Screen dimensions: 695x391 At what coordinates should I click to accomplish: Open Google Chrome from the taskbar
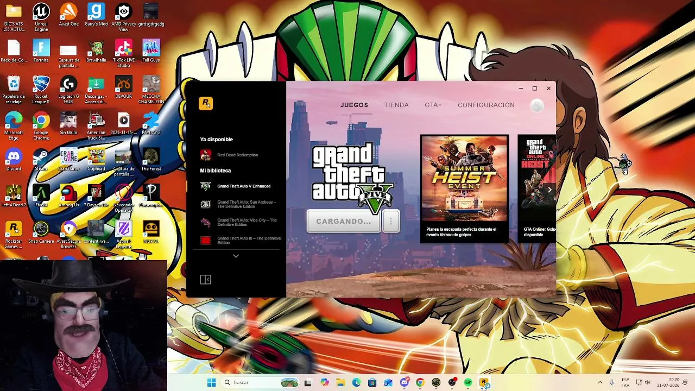click(x=420, y=382)
